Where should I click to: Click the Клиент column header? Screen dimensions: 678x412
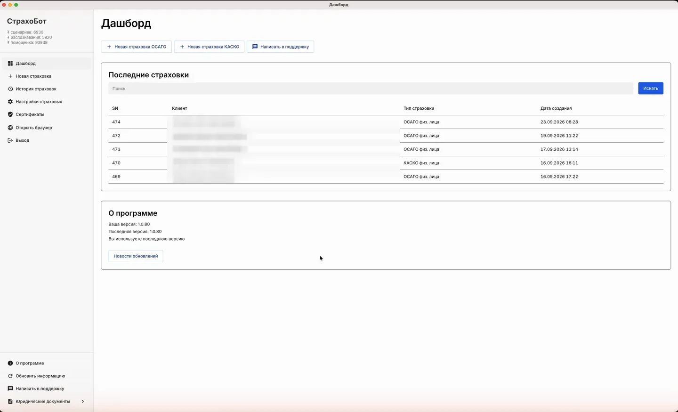point(179,109)
